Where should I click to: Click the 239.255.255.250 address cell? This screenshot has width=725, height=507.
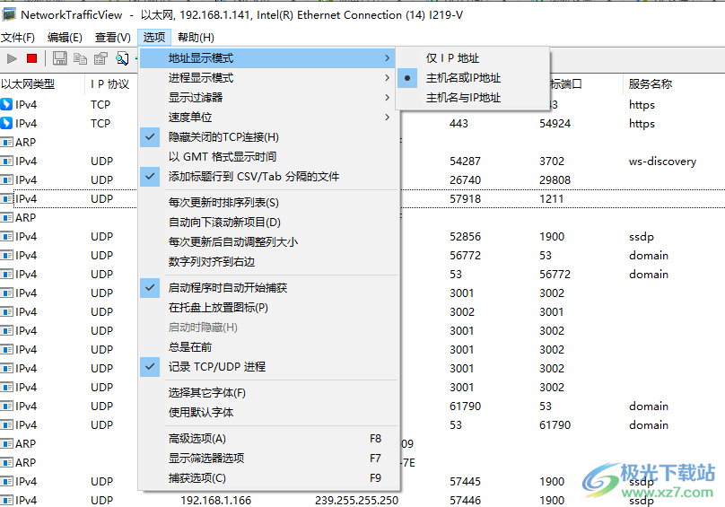coord(356,500)
